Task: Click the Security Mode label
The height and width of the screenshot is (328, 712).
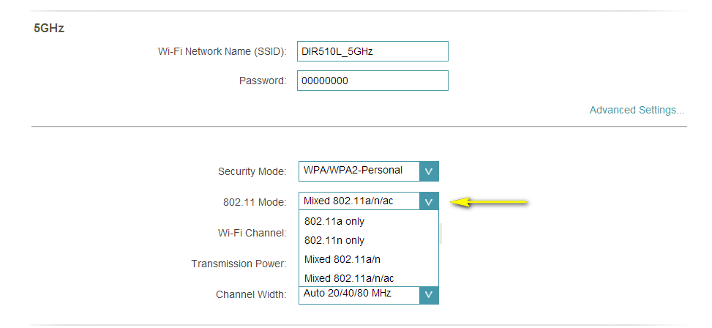Action: (x=252, y=171)
